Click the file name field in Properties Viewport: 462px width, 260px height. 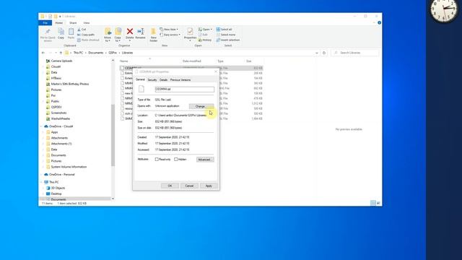[185, 89]
